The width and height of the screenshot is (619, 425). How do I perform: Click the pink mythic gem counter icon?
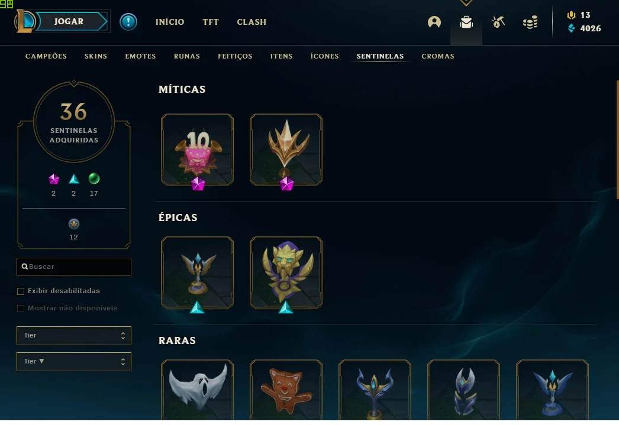coord(54,179)
